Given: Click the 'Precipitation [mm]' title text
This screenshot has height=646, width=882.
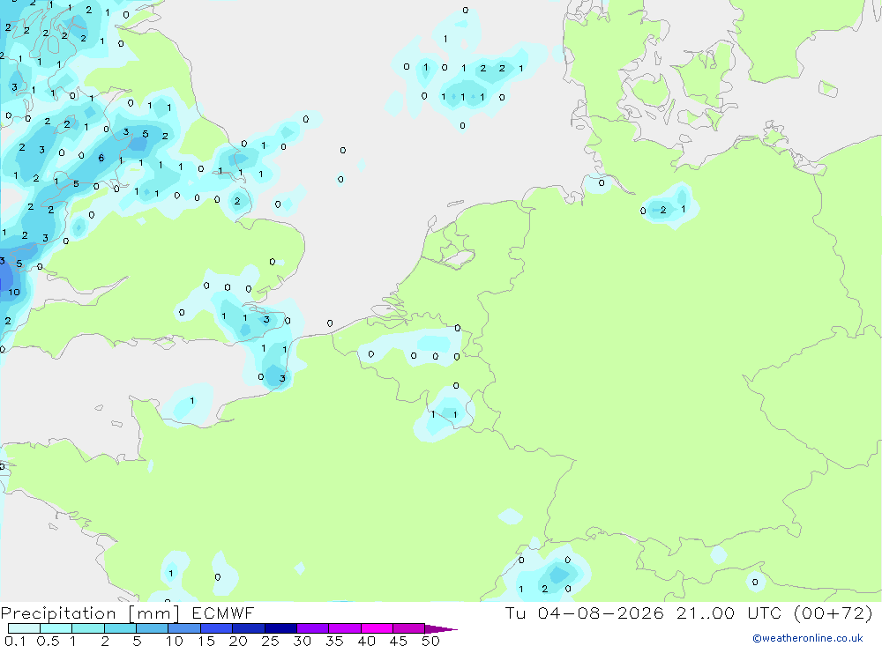Looking at the screenshot, I should [x=90, y=613].
